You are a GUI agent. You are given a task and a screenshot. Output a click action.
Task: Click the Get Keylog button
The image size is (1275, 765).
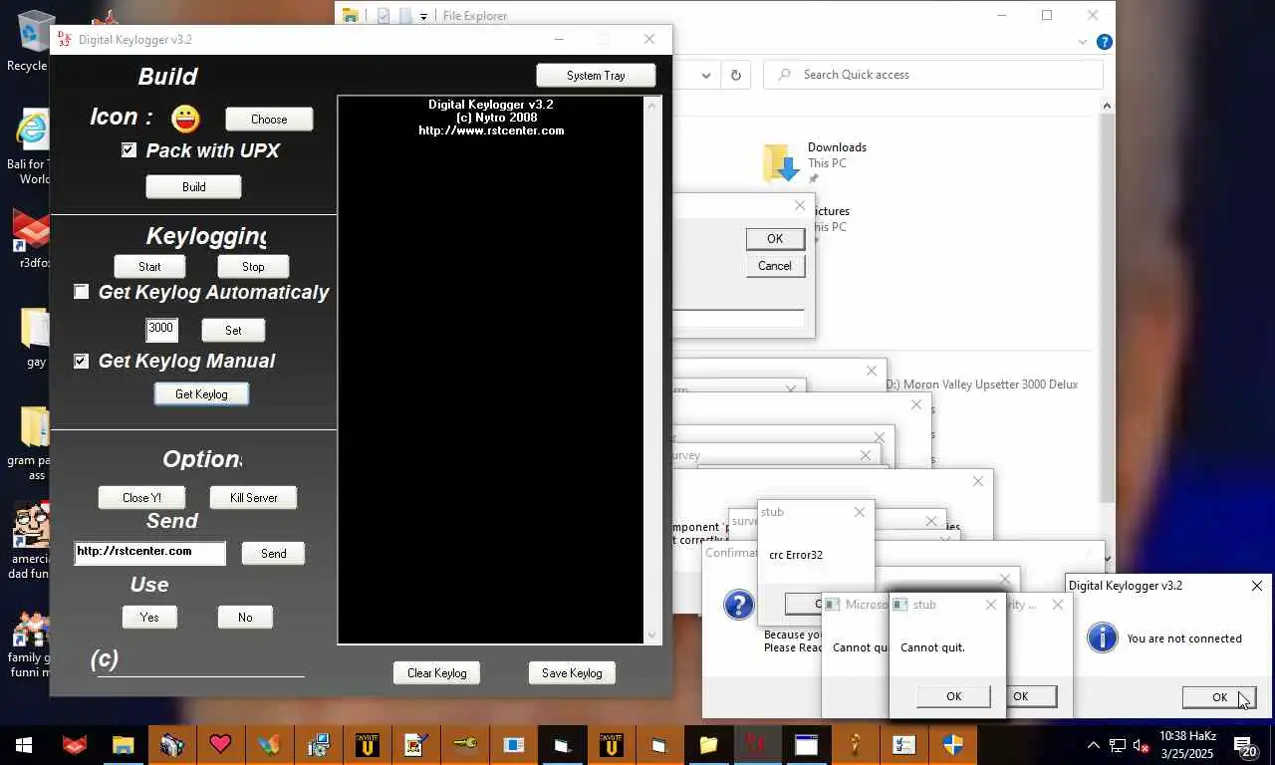pyautogui.click(x=201, y=394)
